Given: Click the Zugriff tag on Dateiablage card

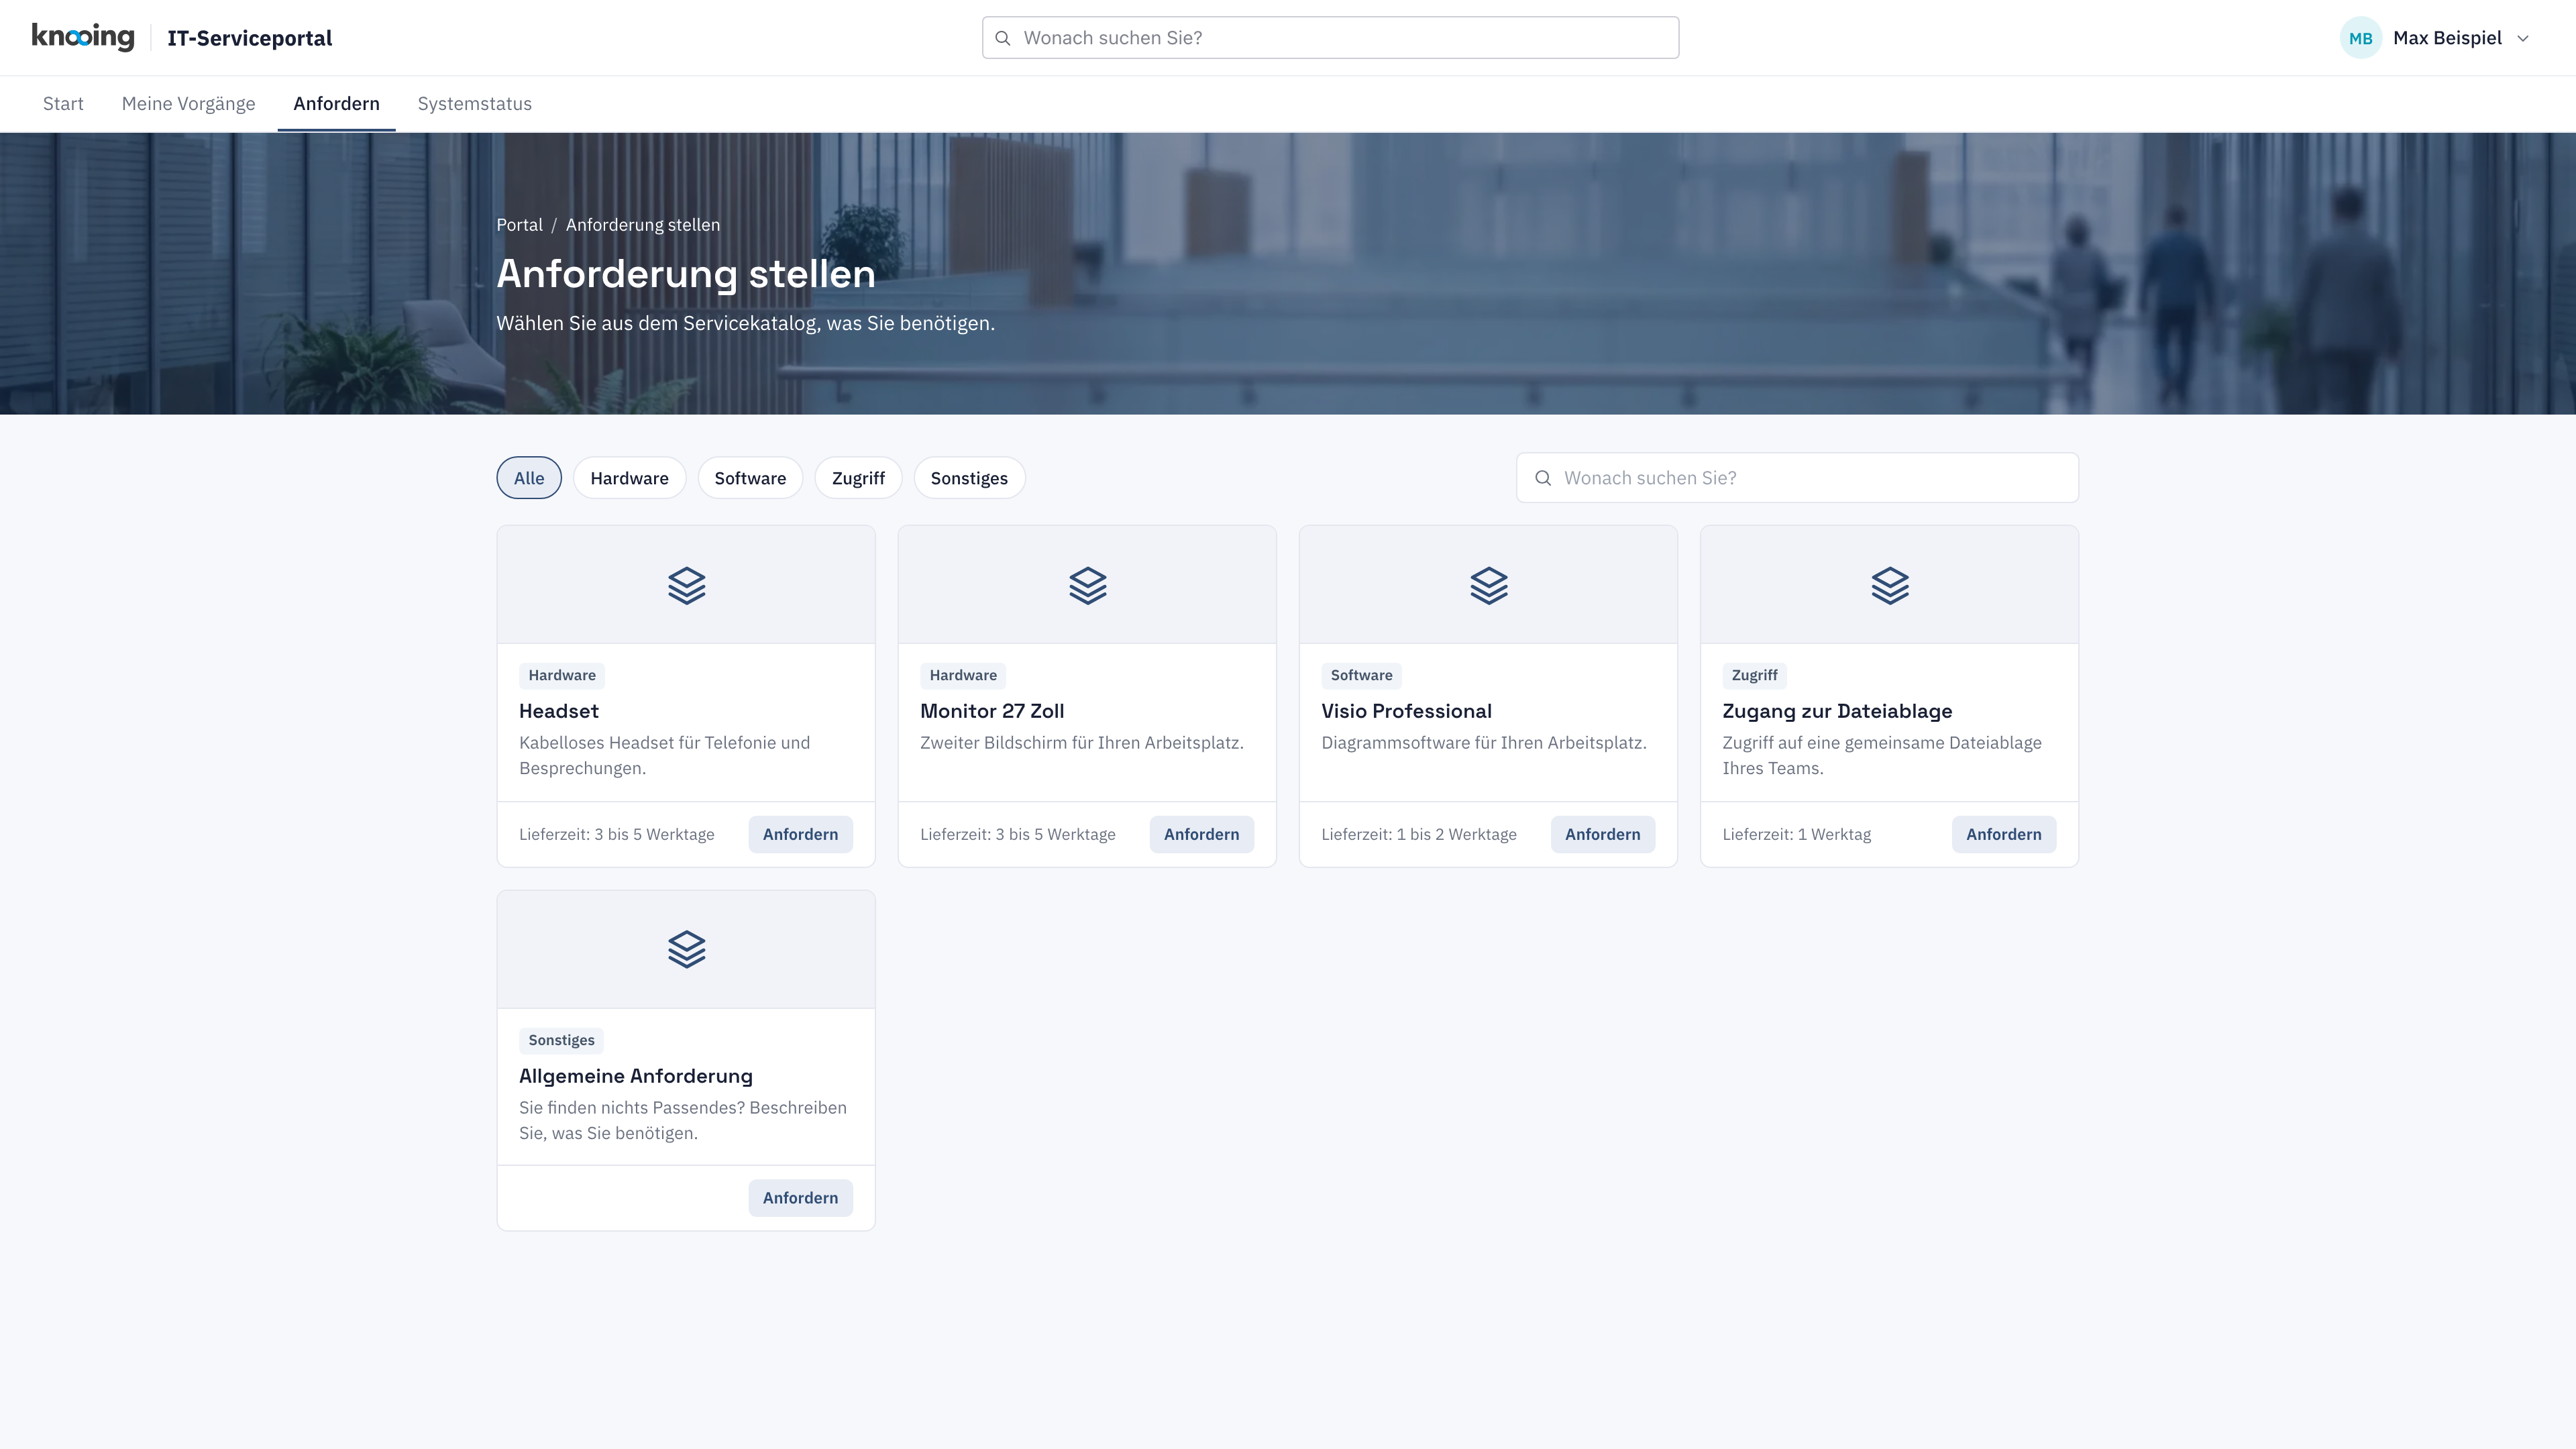Looking at the screenshot, I should click(1754, 675).
